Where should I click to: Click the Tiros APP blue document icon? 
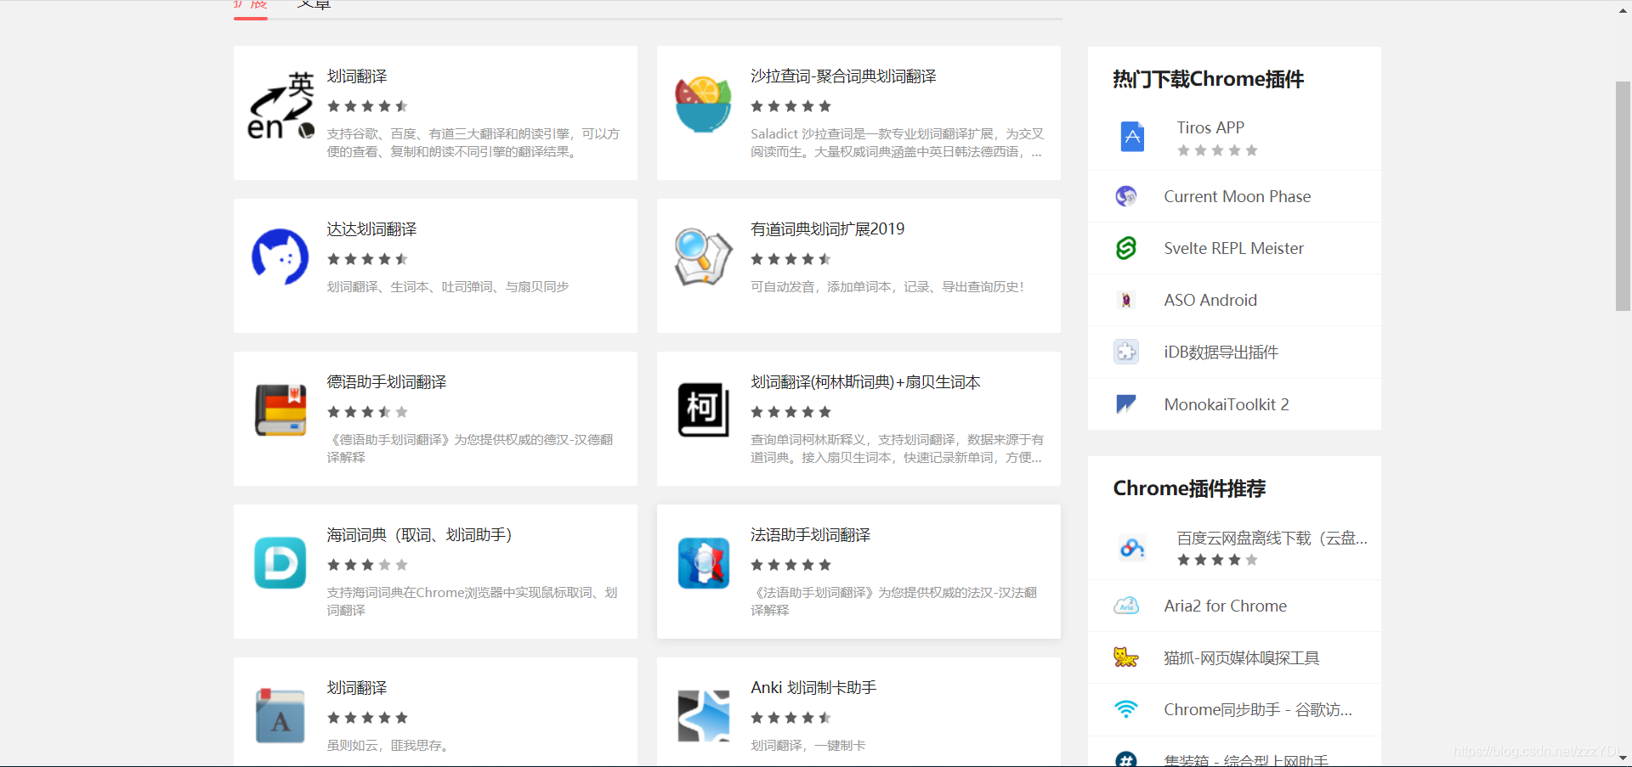point(1132,137)
